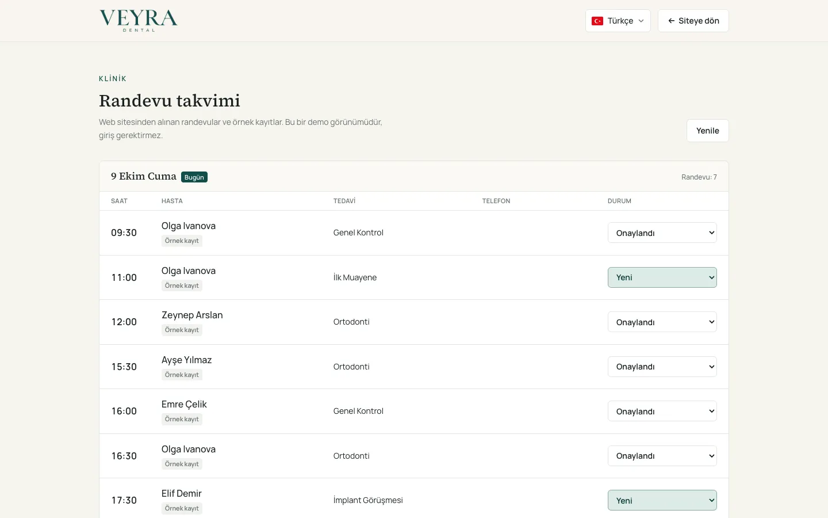Image resolution: width=828 pixels, height=518 pixels.
Task: Select the 9 Ekim Cuma date heading
Action: [x=144, y=176]
